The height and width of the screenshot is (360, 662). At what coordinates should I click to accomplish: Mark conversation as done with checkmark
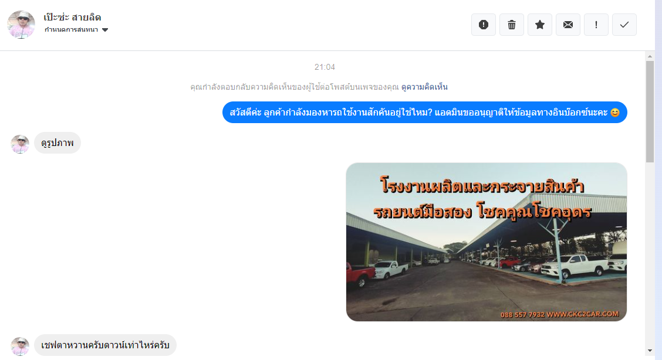point(624,25)
